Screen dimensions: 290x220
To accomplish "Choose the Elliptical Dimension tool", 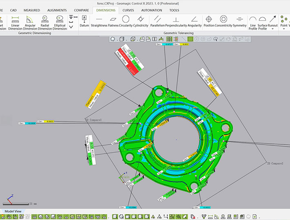I will tap(60, 22).
